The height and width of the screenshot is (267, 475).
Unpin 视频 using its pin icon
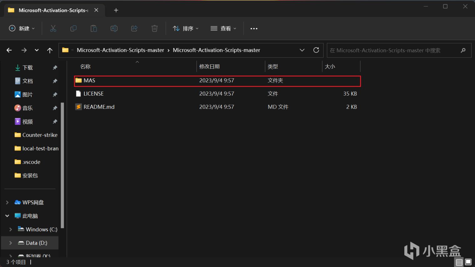pyautogui.click(x=55, y=121)
